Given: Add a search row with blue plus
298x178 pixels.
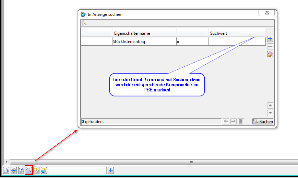Looking at the screenshot, I should point(270,39).
